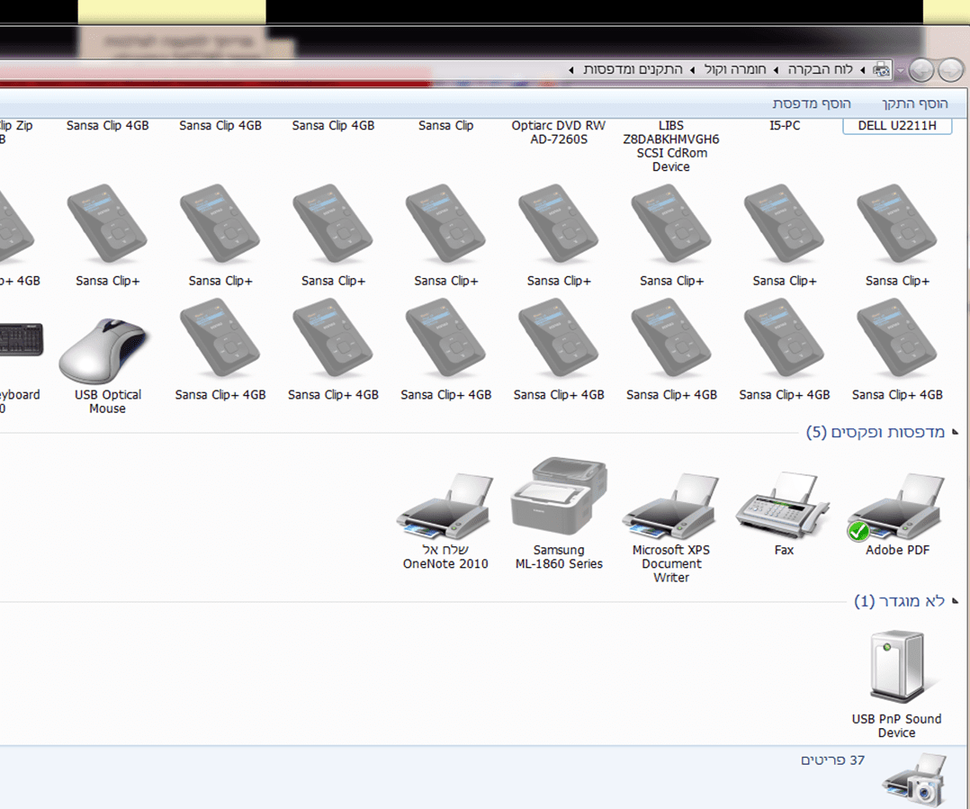This screenshot has height=809, width=970.
Task: Click the address bar location icon
Action: 881,70
